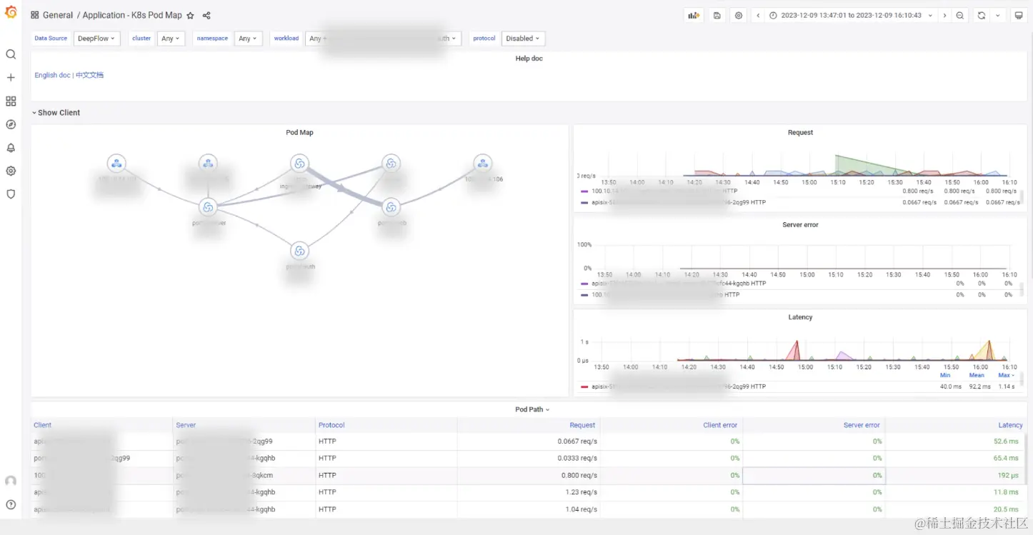The height and width of the screenshot is (535, 1033).
Task: Open the DeepFlow data source dropdown
Action: (x=96, y=39)
